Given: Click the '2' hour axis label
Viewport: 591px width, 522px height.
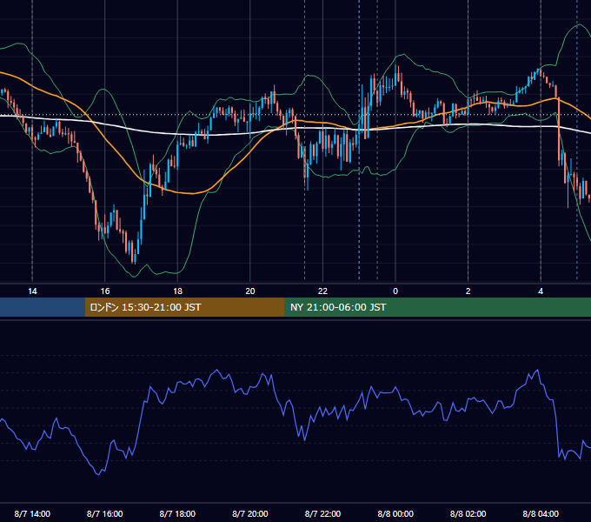Looking at the screenshot, I should 468,291.
